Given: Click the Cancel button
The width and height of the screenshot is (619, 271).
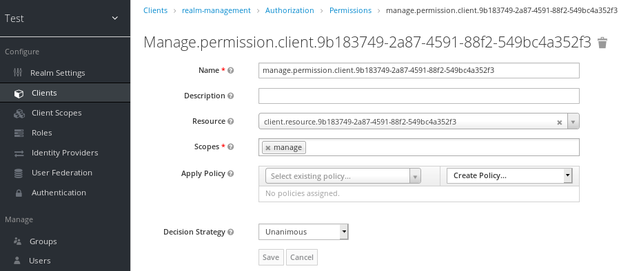Looking at the screenshot, I should click(x=302, y=257).
